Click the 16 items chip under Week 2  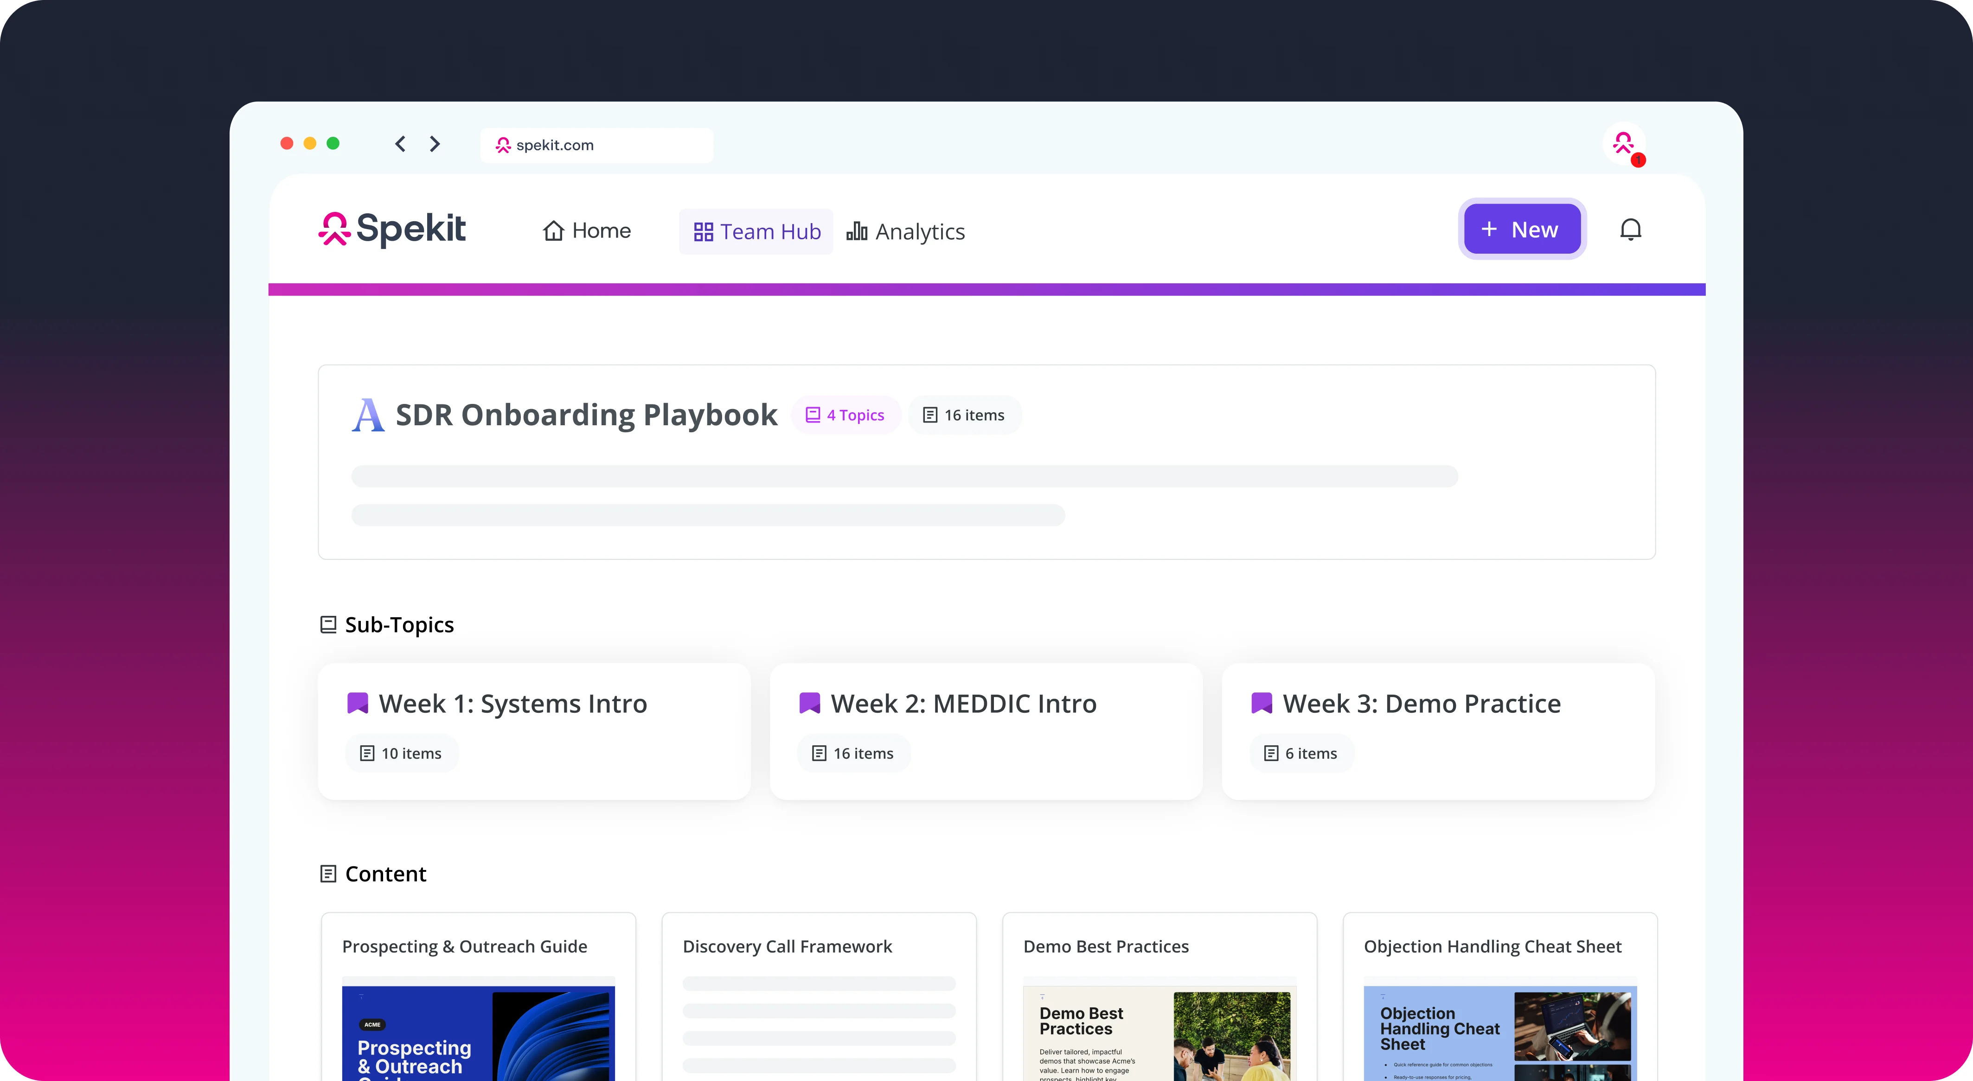[853, 753]
